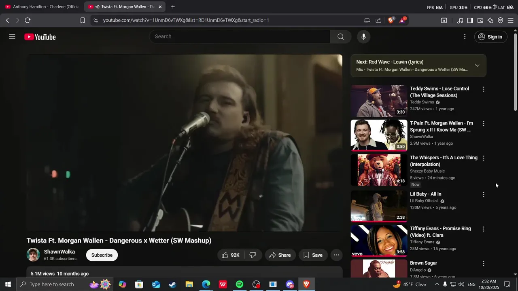Bookmark this page
The height and width of the screenshot is (291, 518).
point(83,20)
